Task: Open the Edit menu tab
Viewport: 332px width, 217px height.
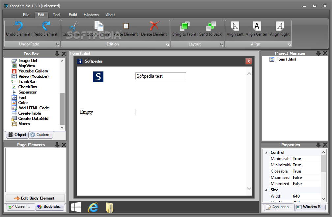Action: pos(41,15)
